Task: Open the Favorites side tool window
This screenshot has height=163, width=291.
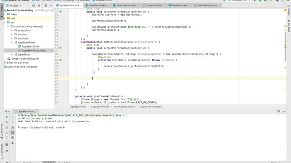Action: [2, 131]
